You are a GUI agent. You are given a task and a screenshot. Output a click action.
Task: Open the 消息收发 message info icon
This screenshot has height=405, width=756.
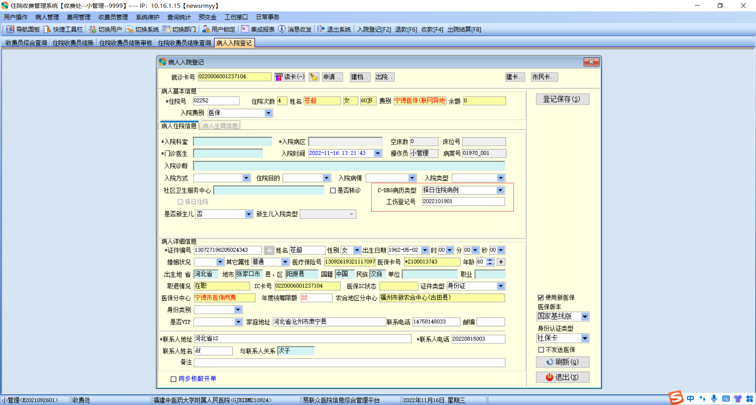tap(282, 29)
